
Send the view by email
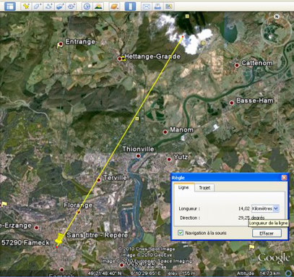pyautogui.click(x=147, y=7)
